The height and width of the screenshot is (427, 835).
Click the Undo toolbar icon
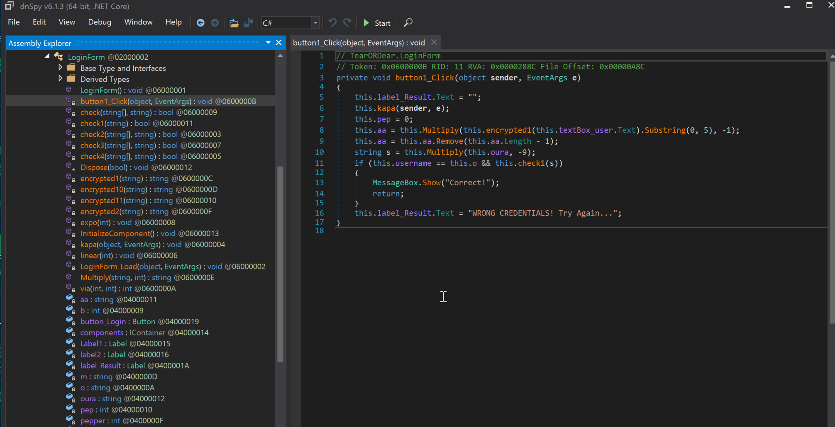tap(332, 23)
